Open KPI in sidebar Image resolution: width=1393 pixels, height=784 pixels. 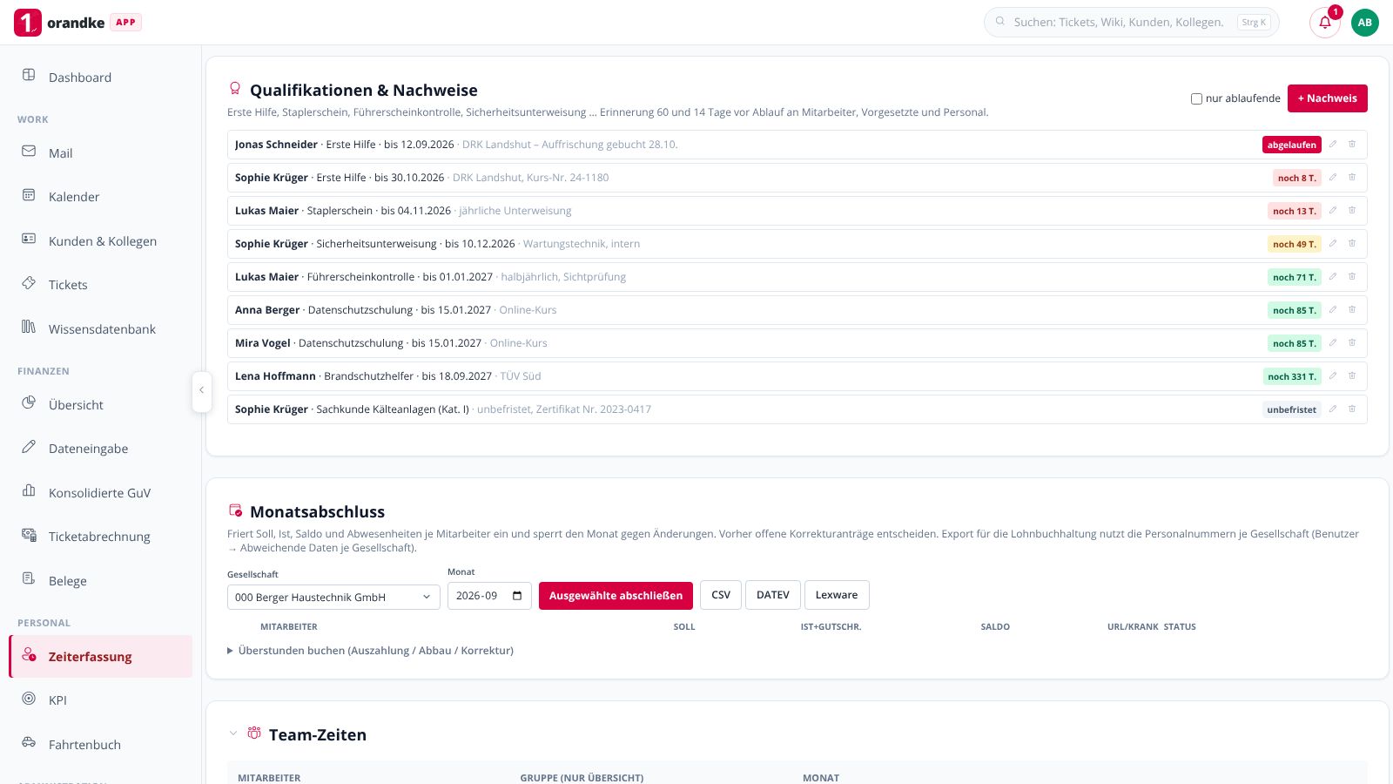click(x=100, y=700)
